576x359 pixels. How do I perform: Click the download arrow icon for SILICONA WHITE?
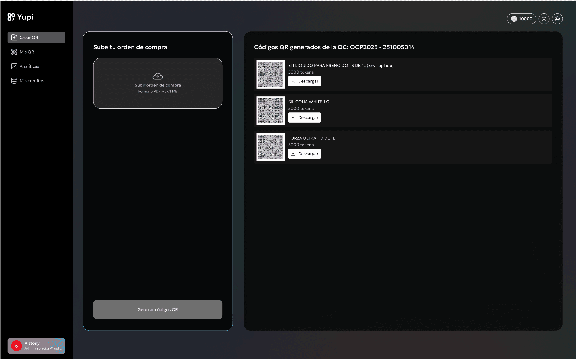(x=293, y=117)
